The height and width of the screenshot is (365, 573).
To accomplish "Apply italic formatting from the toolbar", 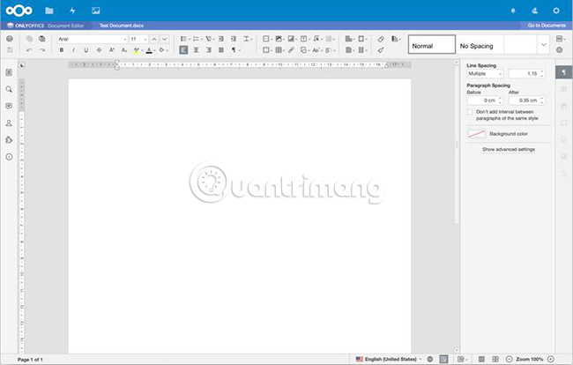I will click(73, 50).
